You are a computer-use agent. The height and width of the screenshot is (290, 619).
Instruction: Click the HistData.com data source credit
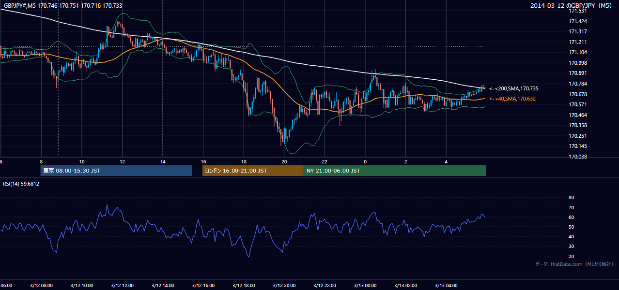click(574, 264)
